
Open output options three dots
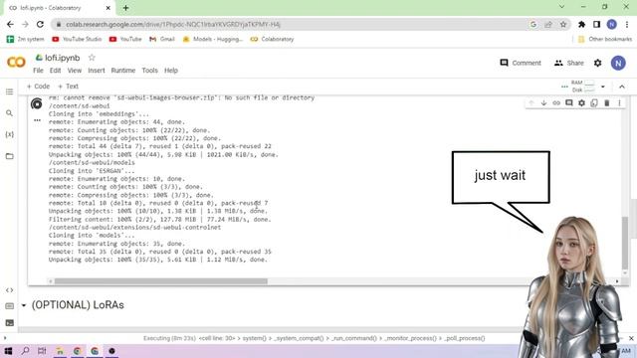click(x=37, y=120)
